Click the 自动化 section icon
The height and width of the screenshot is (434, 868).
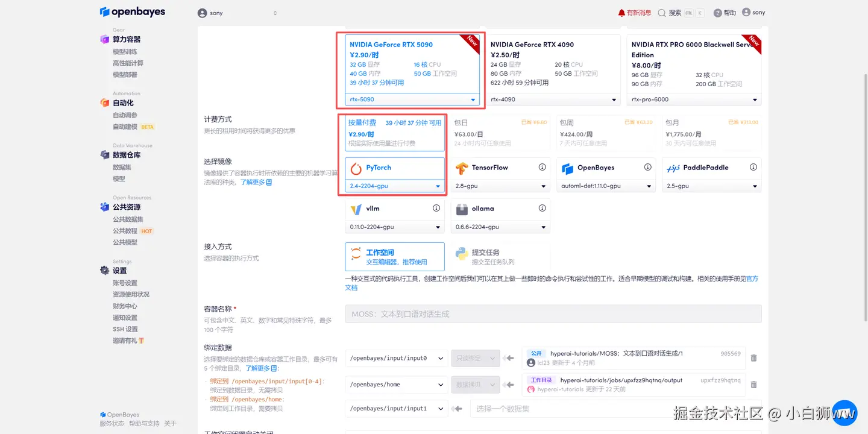point(105,103)
